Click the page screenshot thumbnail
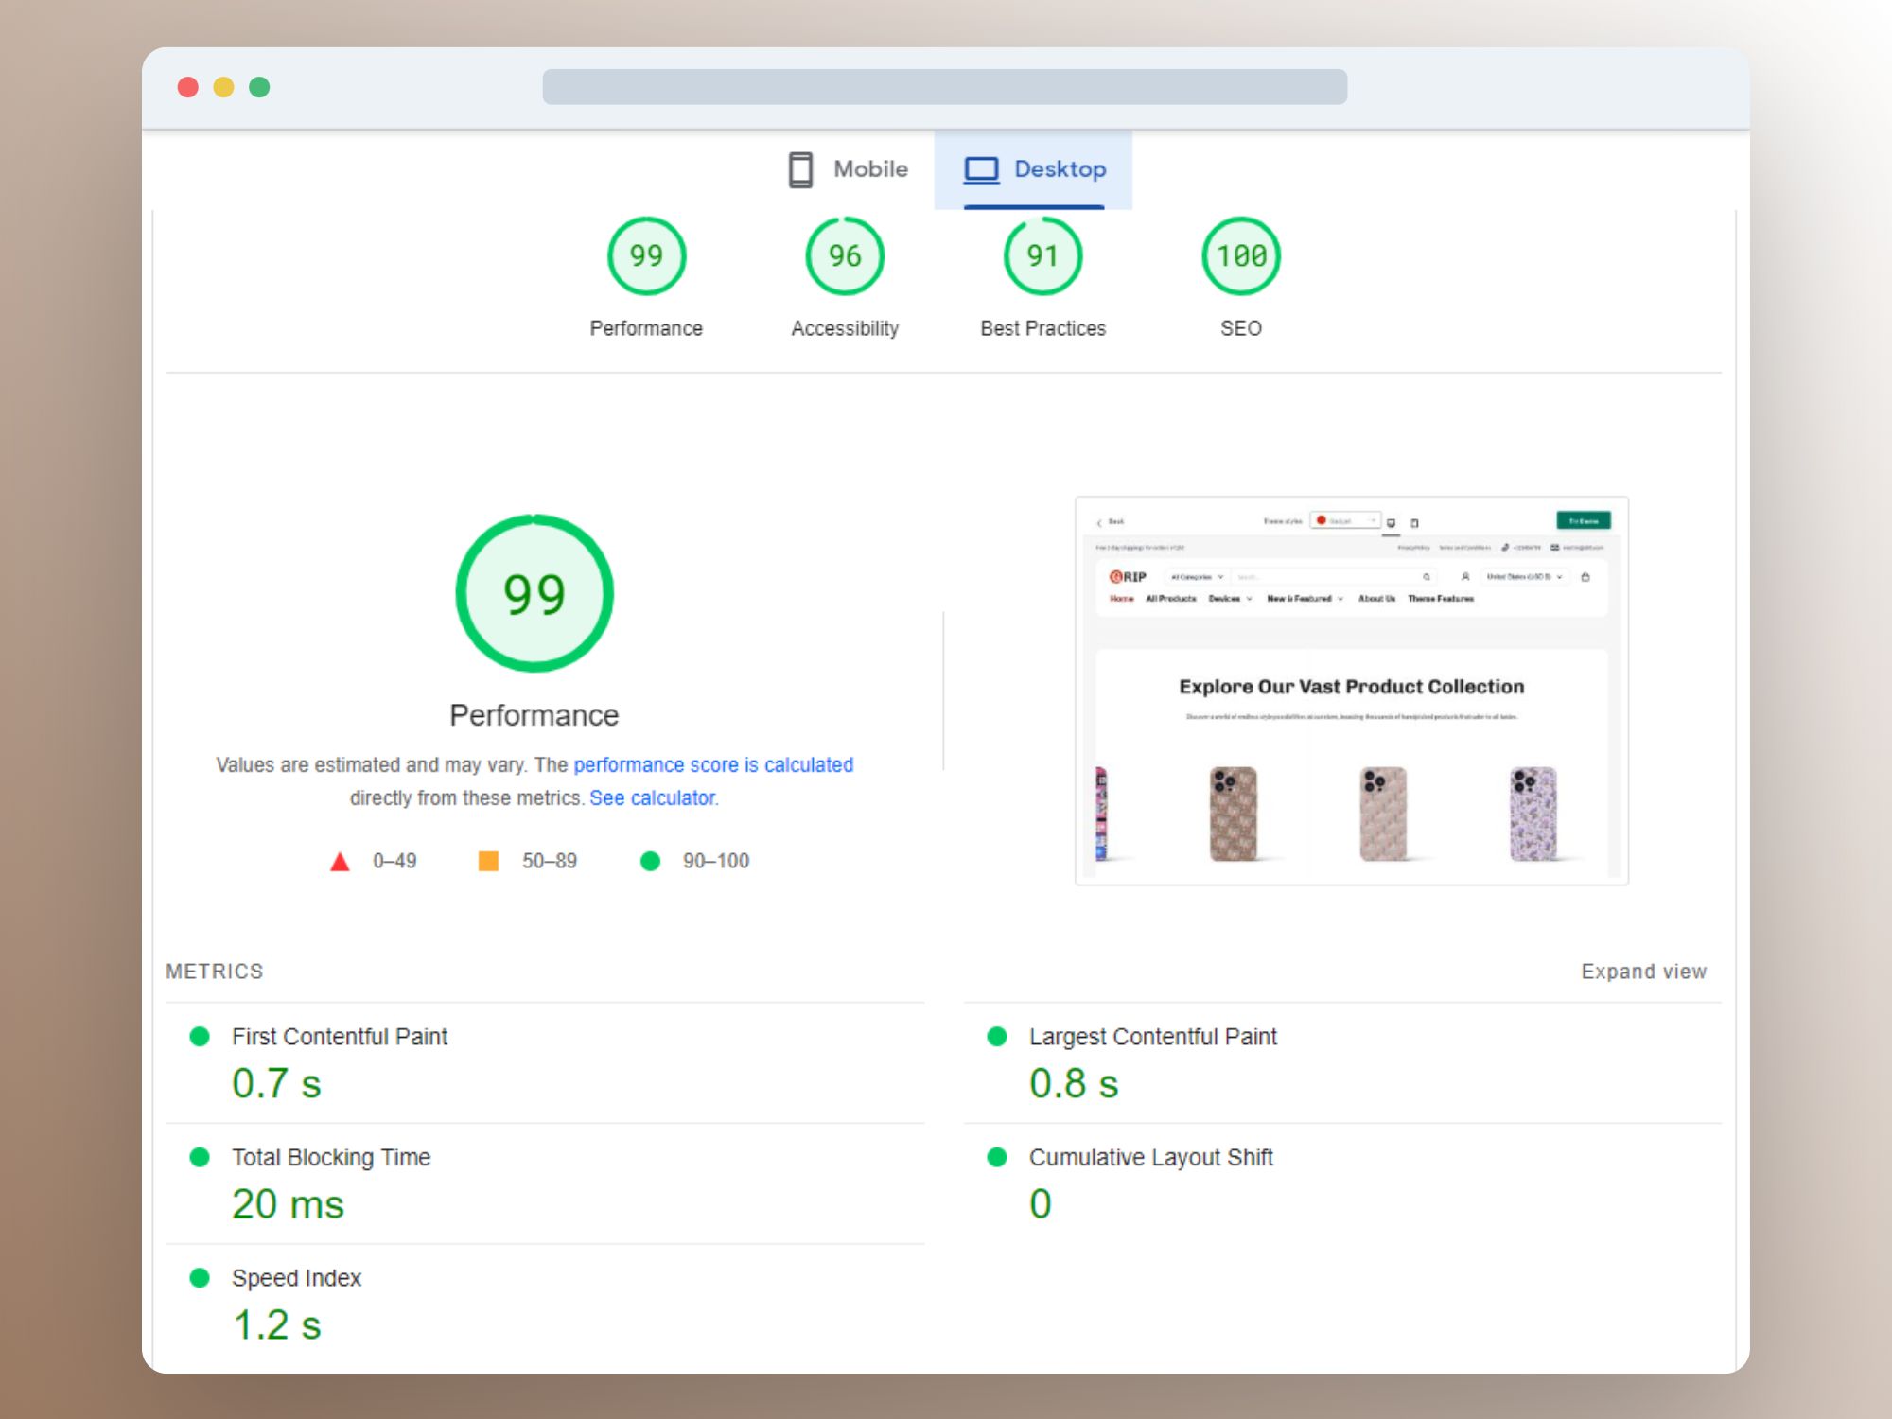Screen dimensions: 1892x1419 click(x=1352, y=691)
